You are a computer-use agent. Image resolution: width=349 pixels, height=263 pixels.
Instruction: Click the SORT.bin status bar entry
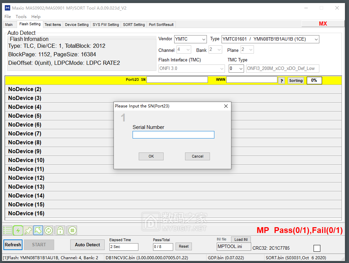[x=296, y=258]
